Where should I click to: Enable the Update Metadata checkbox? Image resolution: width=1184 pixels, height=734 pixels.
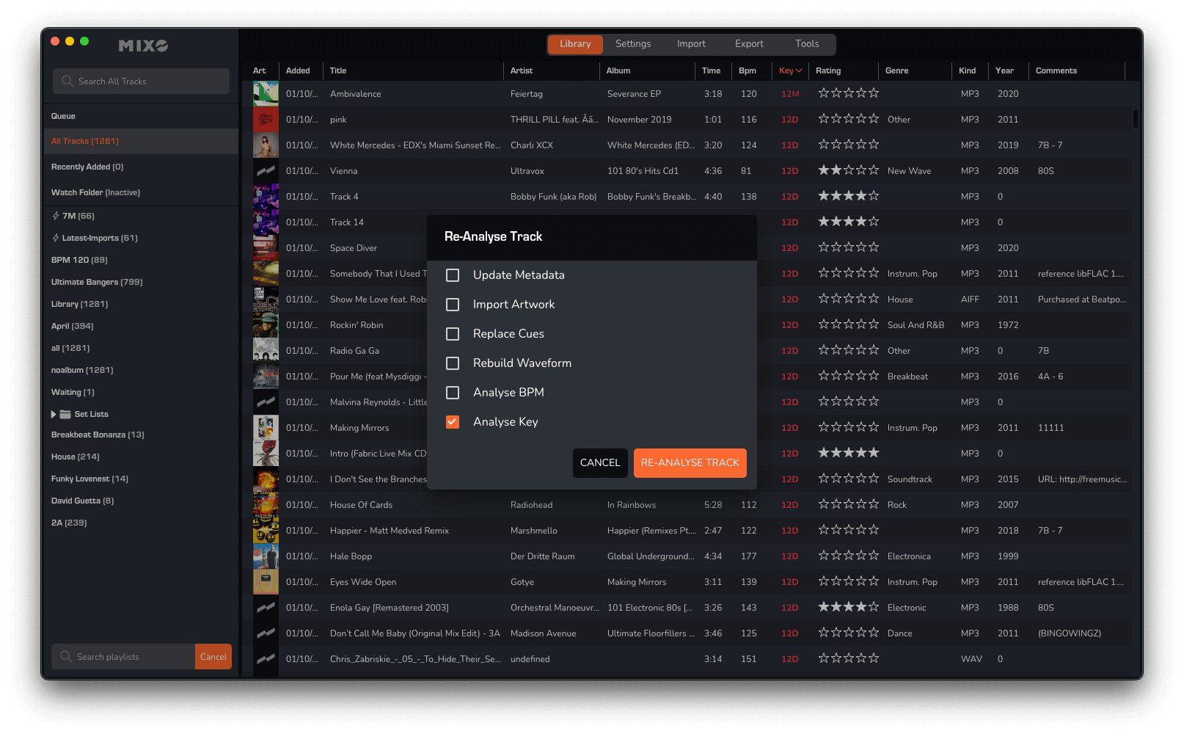point(453,275)
